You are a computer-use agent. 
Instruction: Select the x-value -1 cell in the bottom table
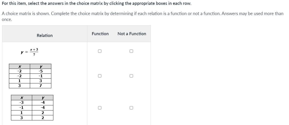coord(21,108)
